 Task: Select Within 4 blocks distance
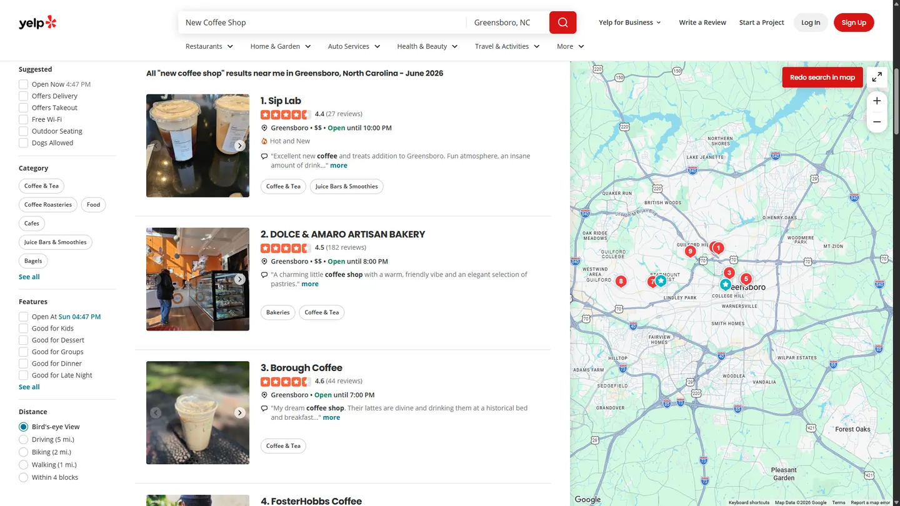23,478
